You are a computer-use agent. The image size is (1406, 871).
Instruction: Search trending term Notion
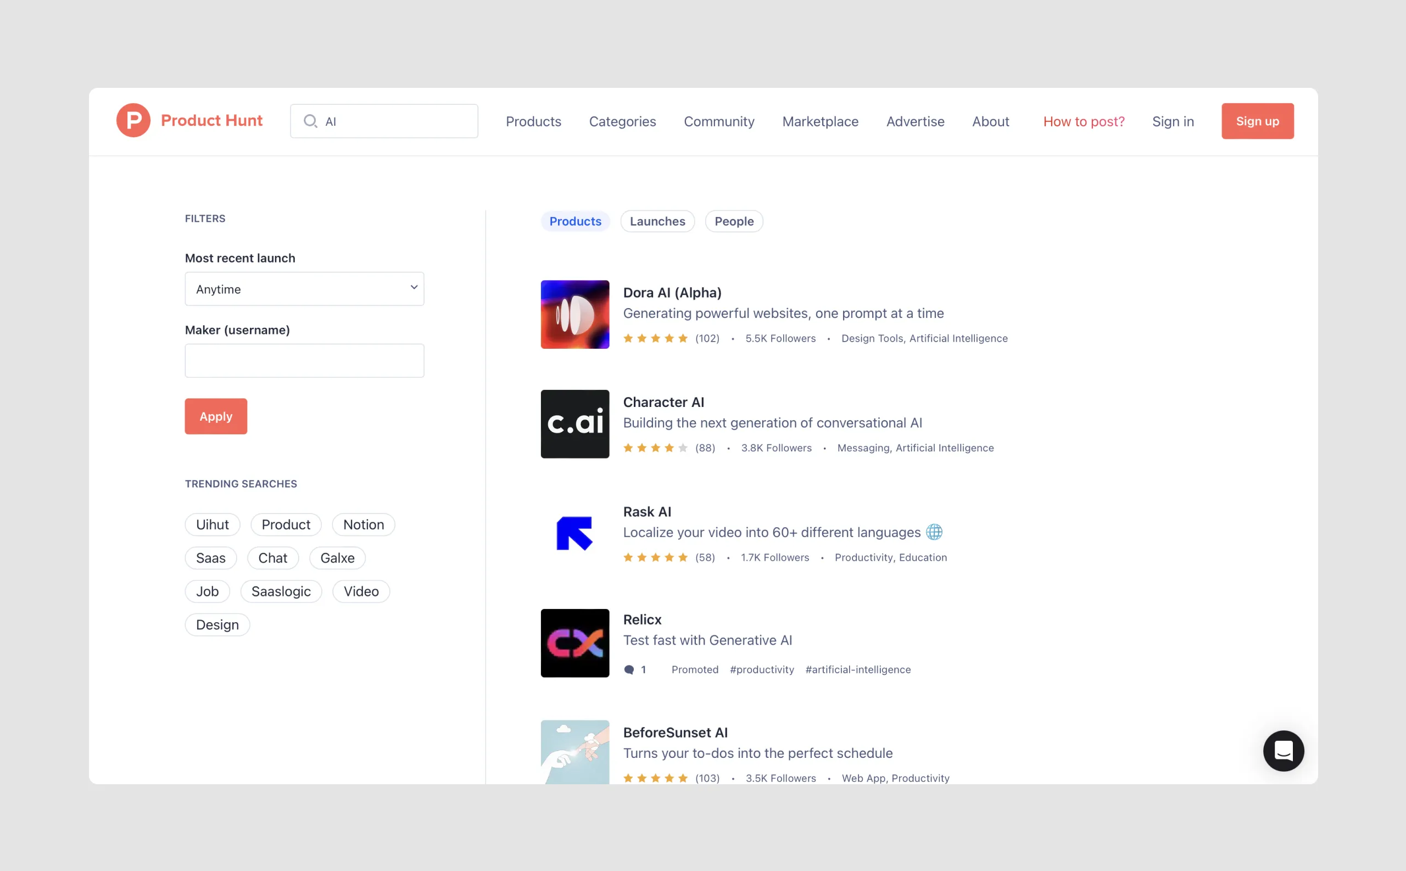point(364,525)
